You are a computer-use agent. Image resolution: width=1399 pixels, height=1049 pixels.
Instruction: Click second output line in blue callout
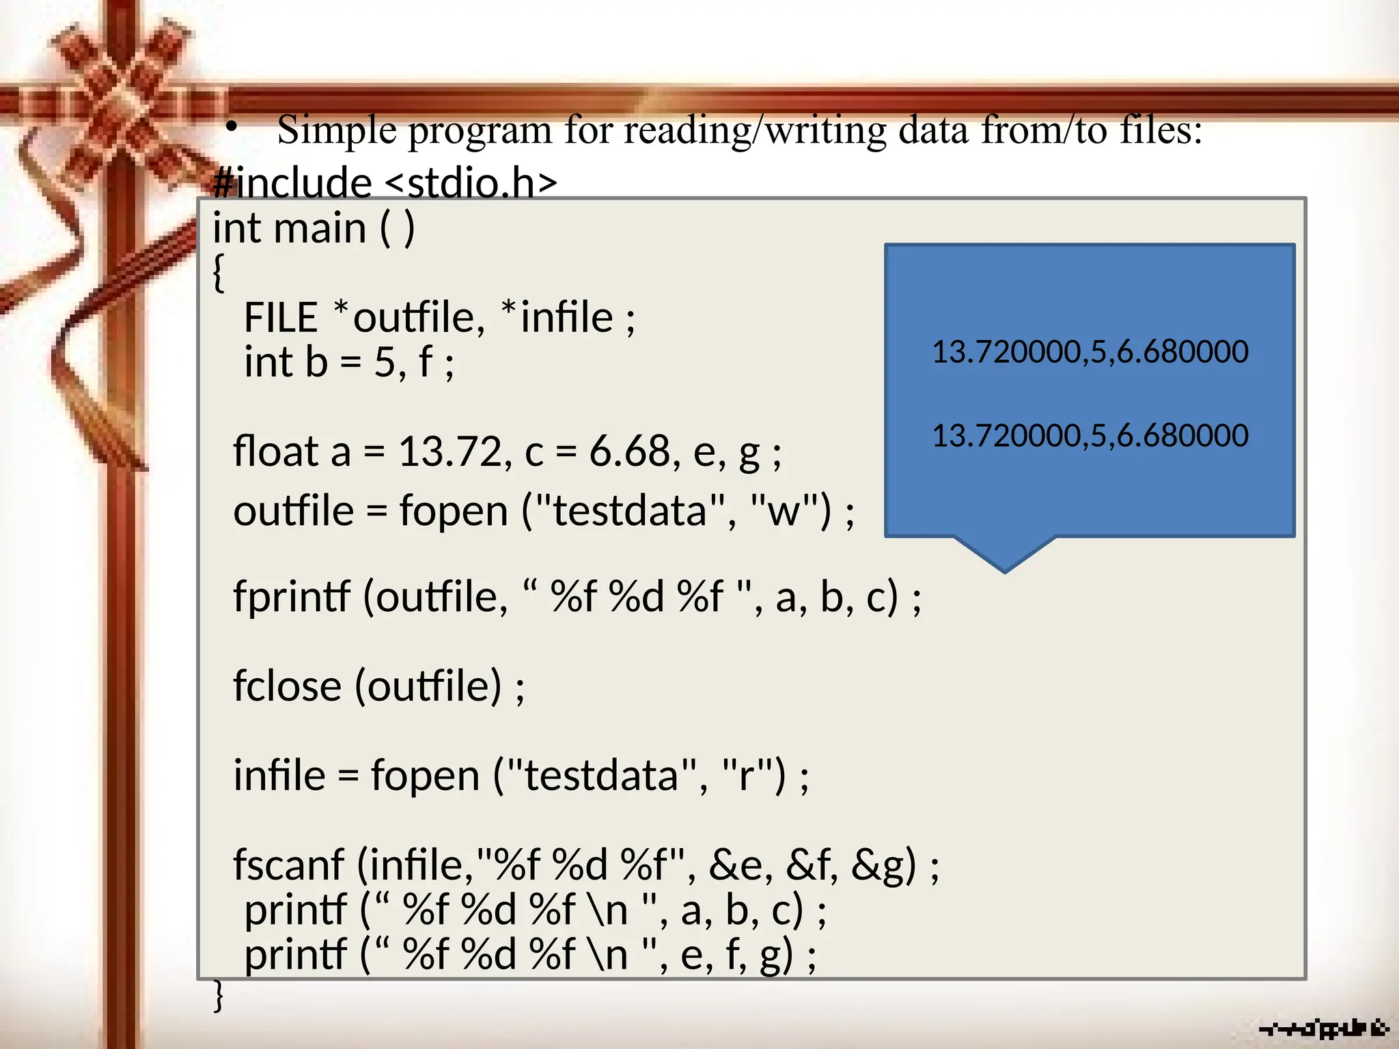1090,436
